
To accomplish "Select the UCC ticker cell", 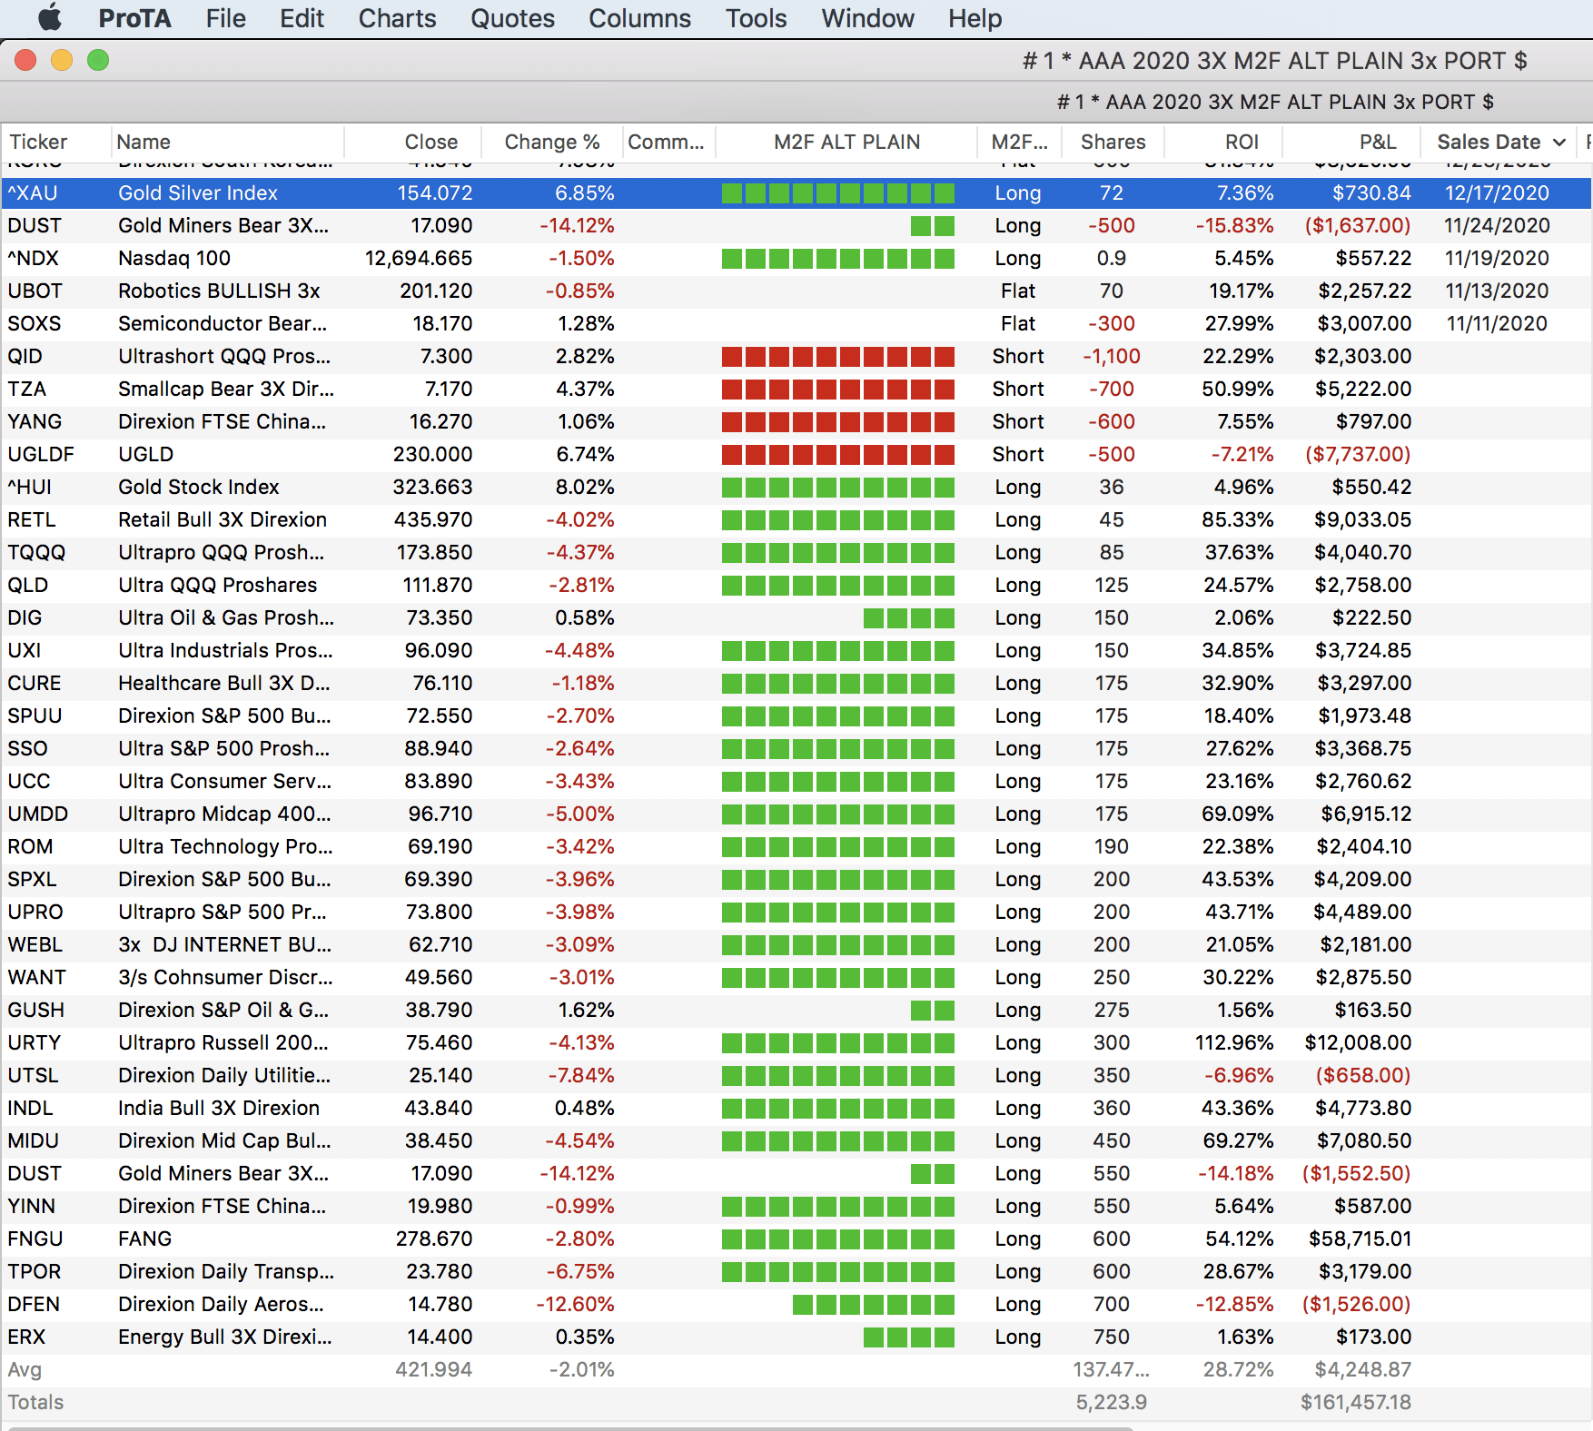I will 29,781.
